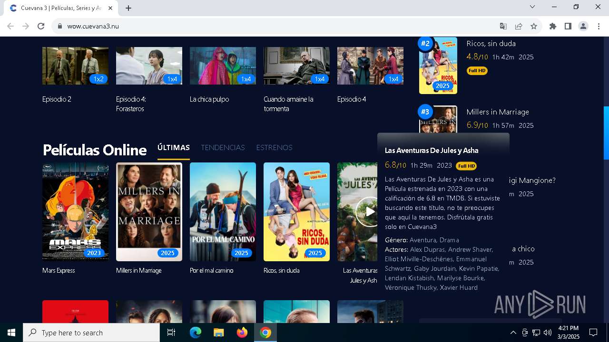Reload the Cuevana page
Viewport: 609px width, 342px height.
pos(41,26)
